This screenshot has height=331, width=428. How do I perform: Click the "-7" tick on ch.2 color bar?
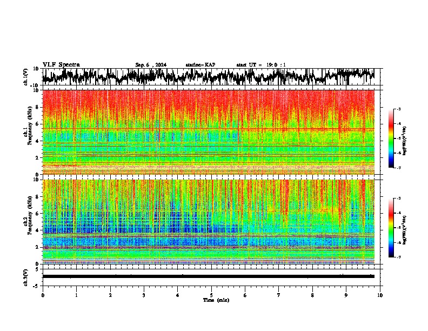click(399, 257)
